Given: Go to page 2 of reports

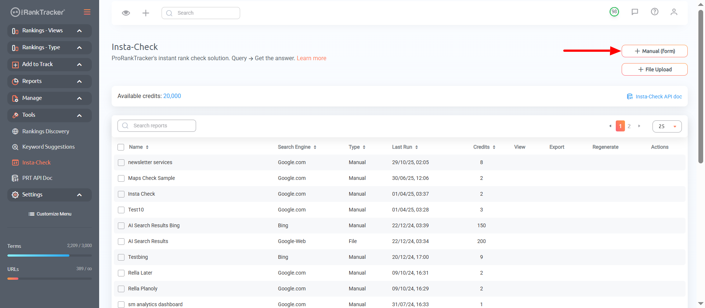Looking at the screenshot, I should 629,126.
